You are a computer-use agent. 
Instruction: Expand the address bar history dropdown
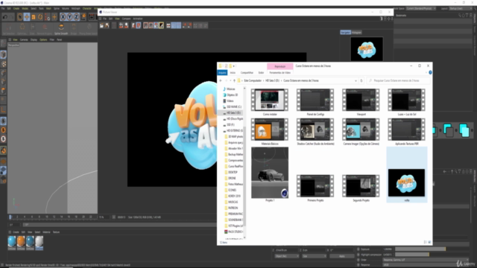tap(356, 81)
